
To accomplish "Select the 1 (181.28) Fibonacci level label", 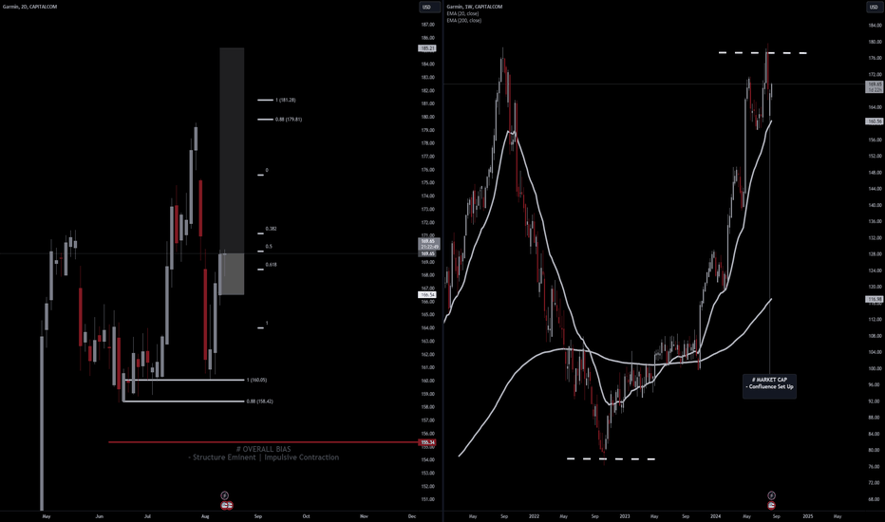I will 285,100.
